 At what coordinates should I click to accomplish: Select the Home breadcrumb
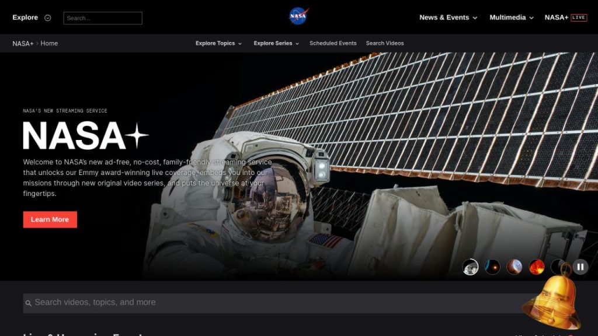point(49,43)
